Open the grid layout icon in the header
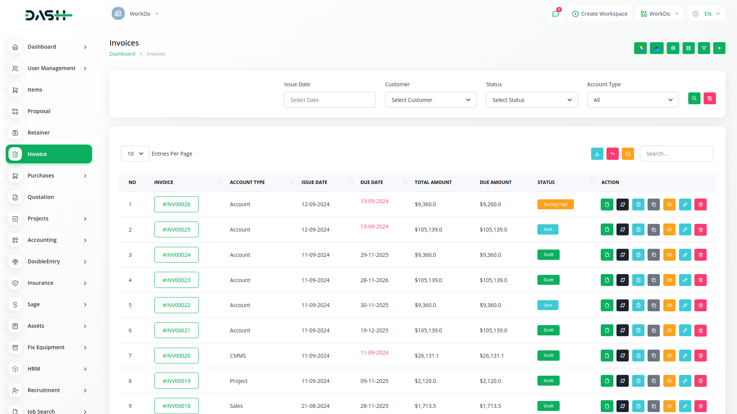This screenshot has width=737, height=414. [688, 48]
